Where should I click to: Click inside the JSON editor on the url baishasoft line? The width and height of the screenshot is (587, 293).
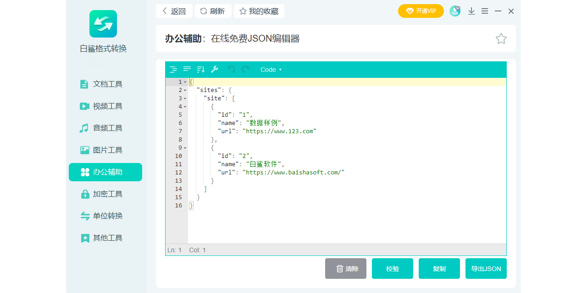(293, 173)
